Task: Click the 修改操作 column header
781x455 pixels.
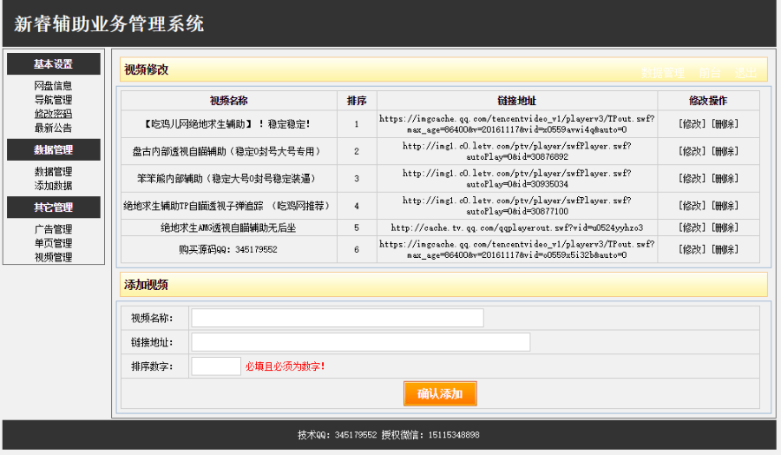Action: [708, 101]
